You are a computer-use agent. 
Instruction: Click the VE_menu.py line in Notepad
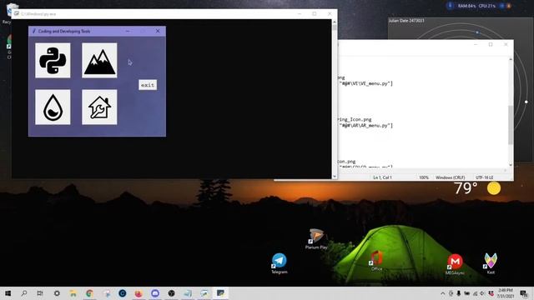point(365,83)
